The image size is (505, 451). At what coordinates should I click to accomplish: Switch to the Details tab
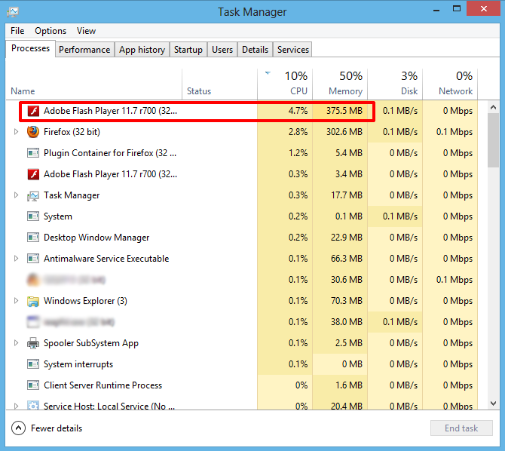(x=255, y=50)
